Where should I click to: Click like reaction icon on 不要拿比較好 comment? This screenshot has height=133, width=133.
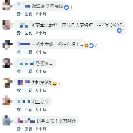(x=119, y=30)
